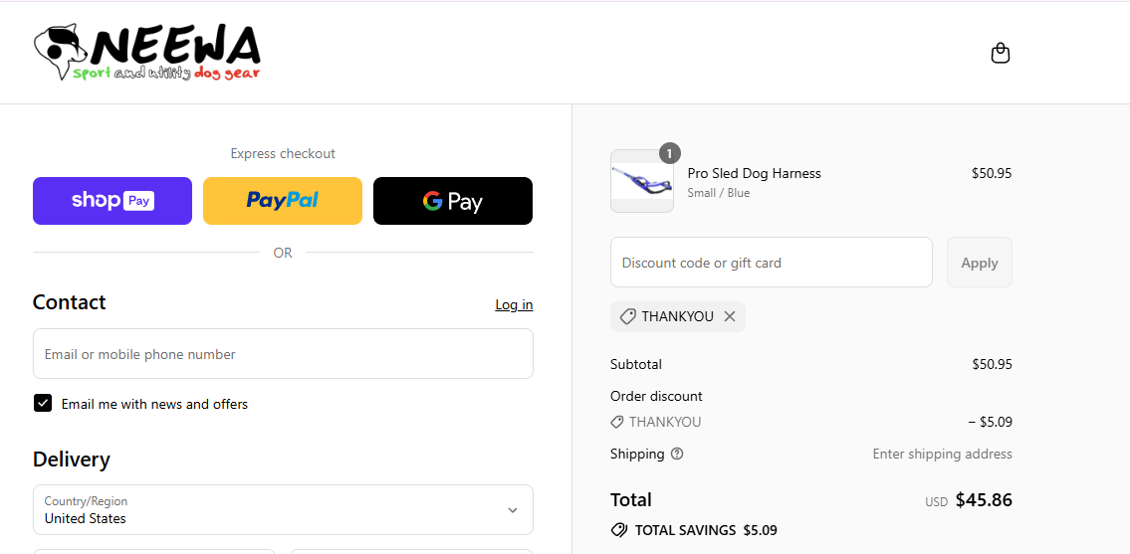Image resolution: width=1130 pixels, height=554 pixels.
Task: Click the Log in link
Action: point(514,304)
